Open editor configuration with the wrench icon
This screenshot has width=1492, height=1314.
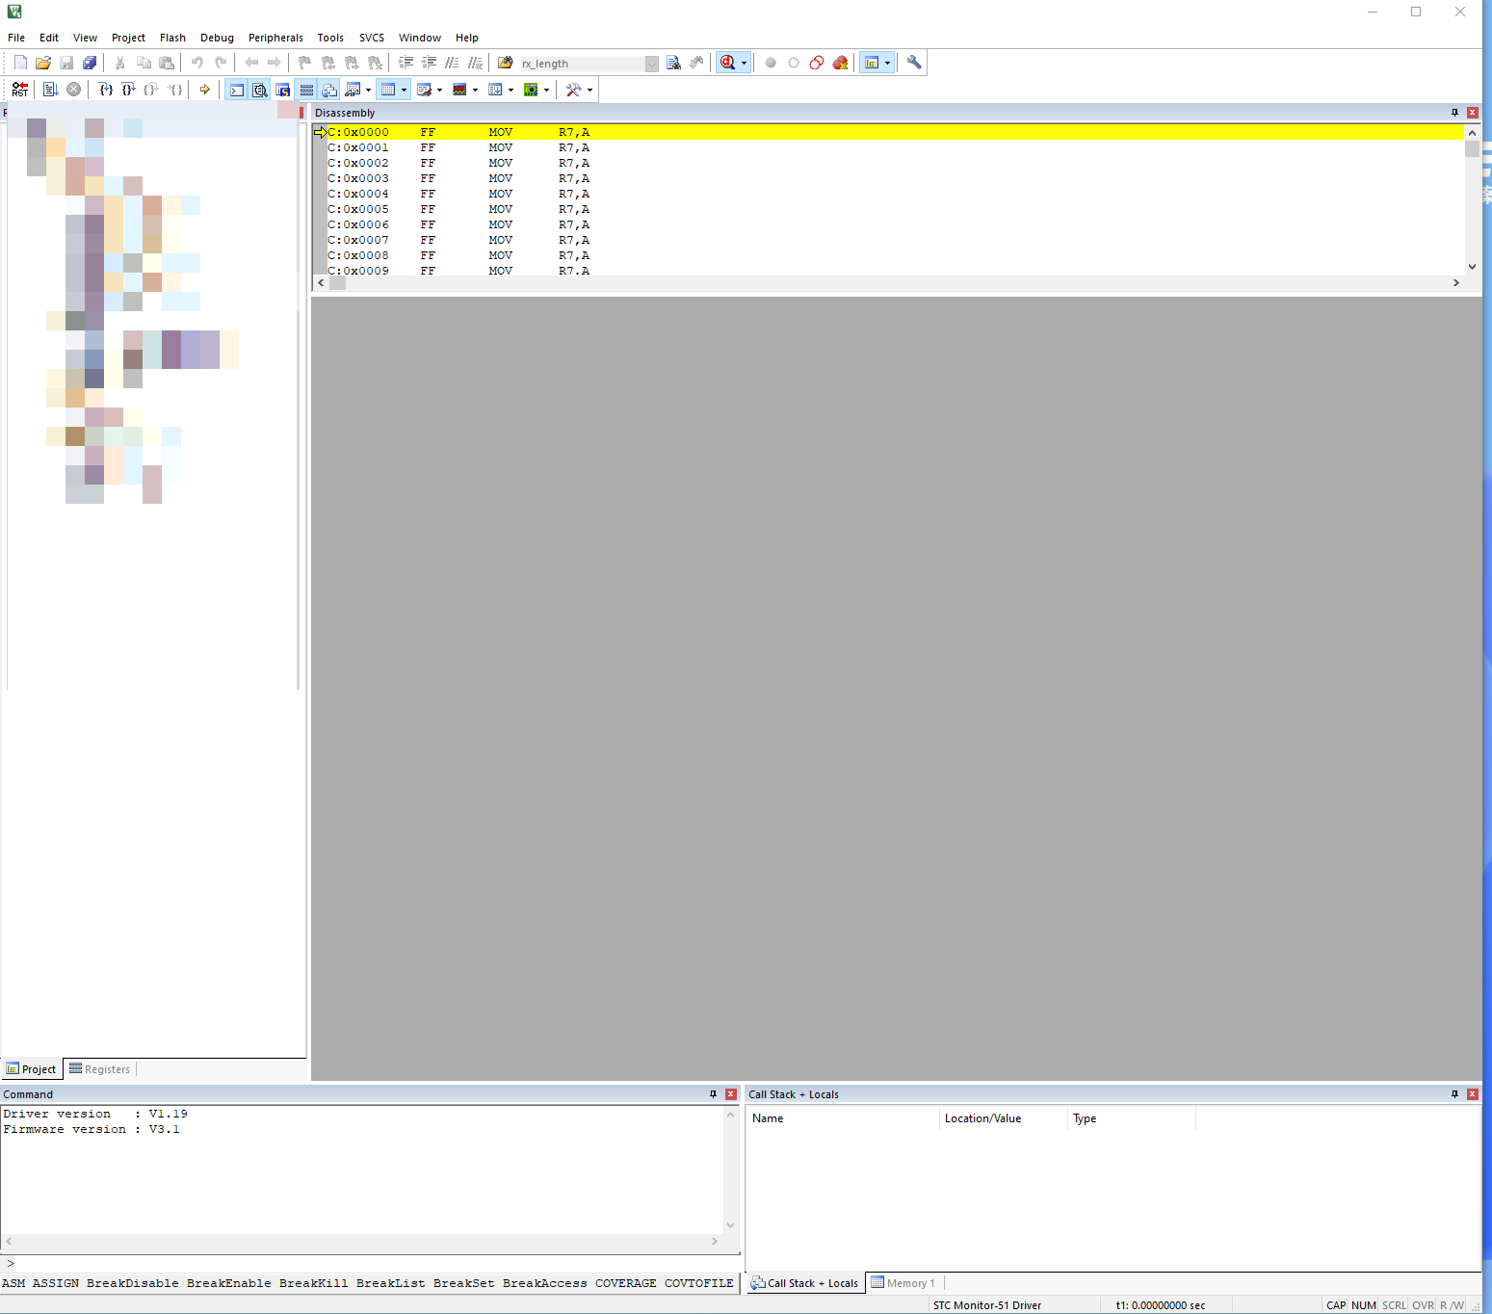point(913,62)
